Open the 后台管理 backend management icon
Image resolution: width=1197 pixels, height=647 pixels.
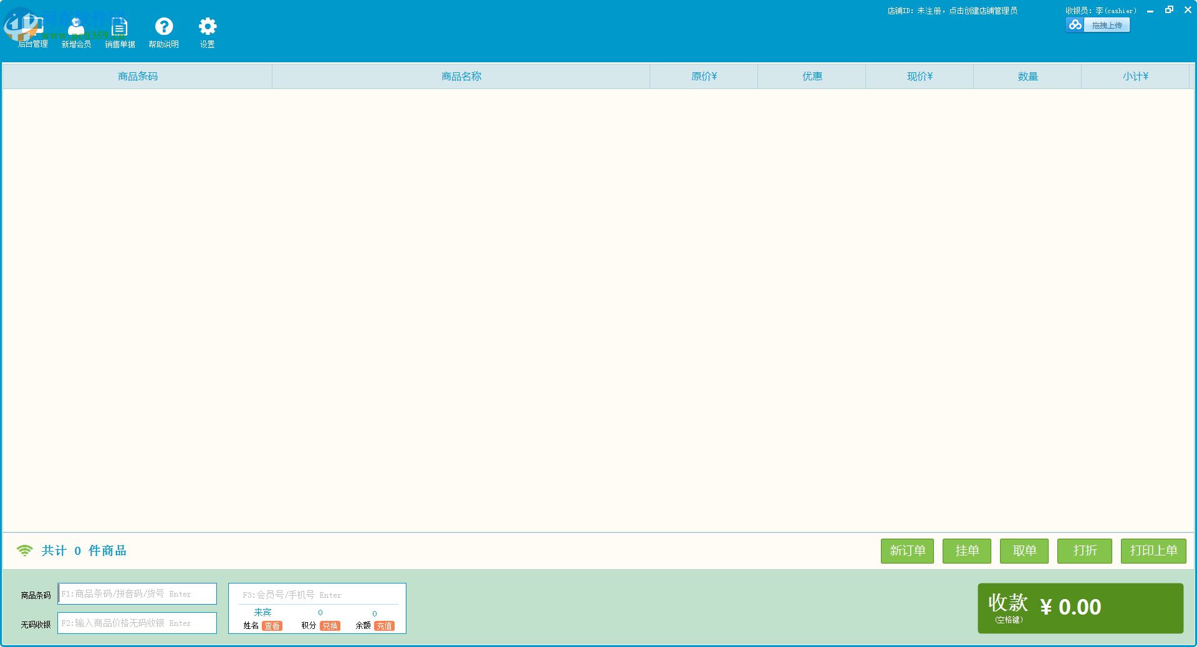click(x=32, y=32)
